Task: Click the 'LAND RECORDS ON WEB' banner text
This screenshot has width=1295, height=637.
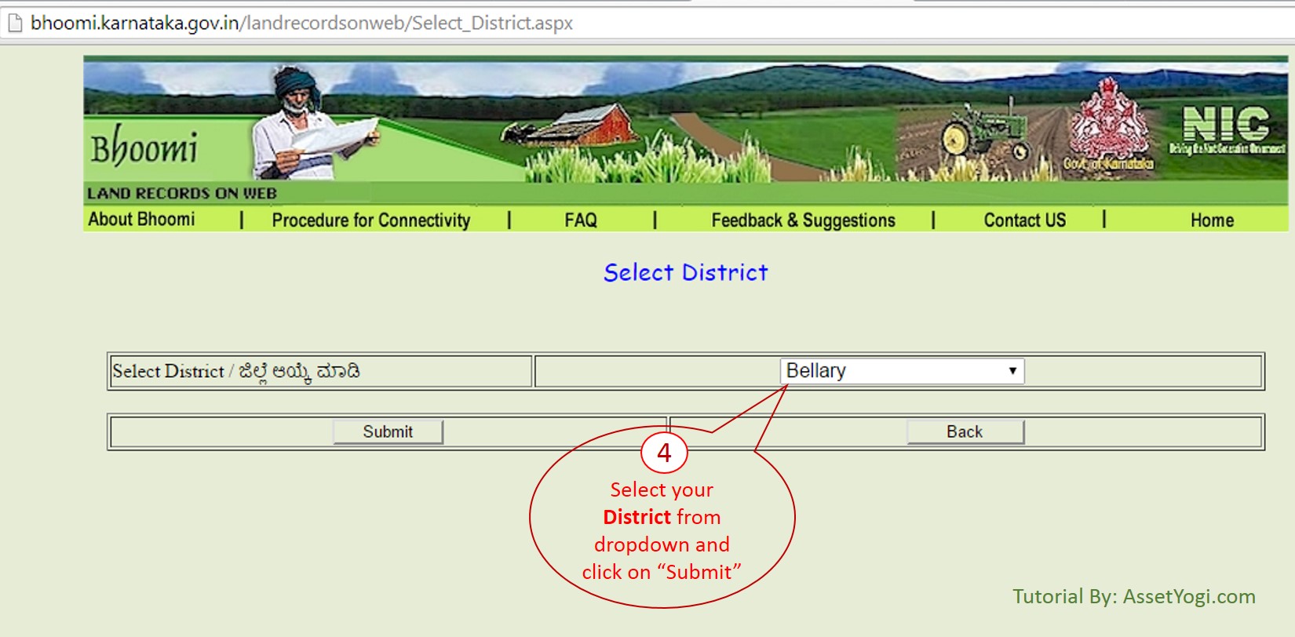Action: click(182, 193)
